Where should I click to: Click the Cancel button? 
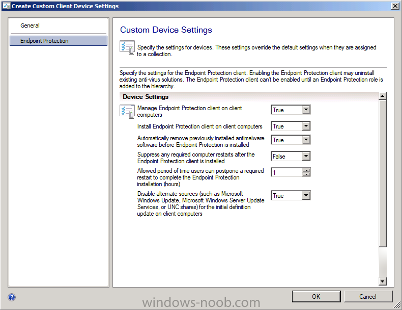click(x=368, y=297)
